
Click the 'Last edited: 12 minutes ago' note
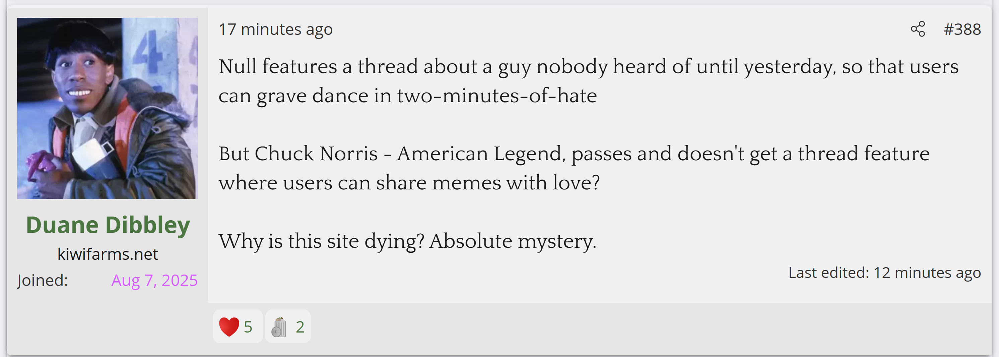click(884, 273)
